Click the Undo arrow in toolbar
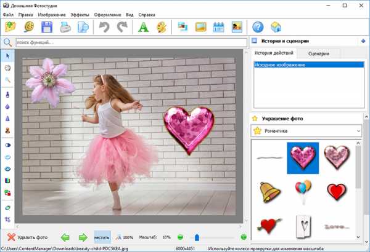 coord(104,27)
